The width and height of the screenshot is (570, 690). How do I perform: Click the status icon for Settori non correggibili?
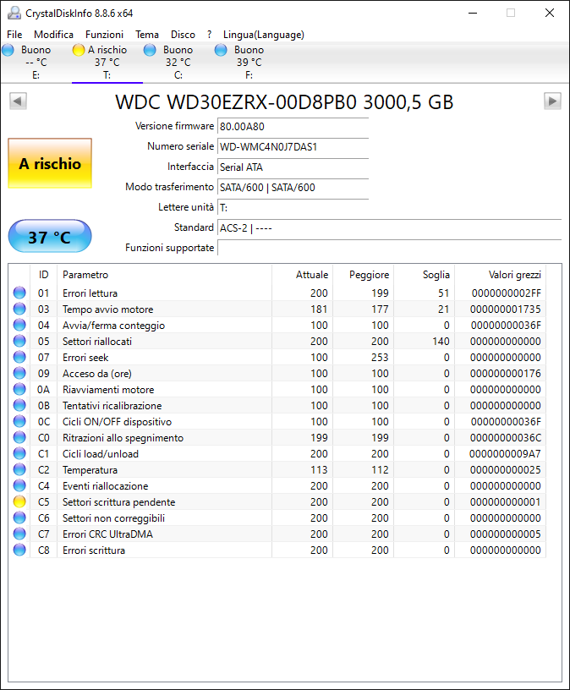coord(19,517)
